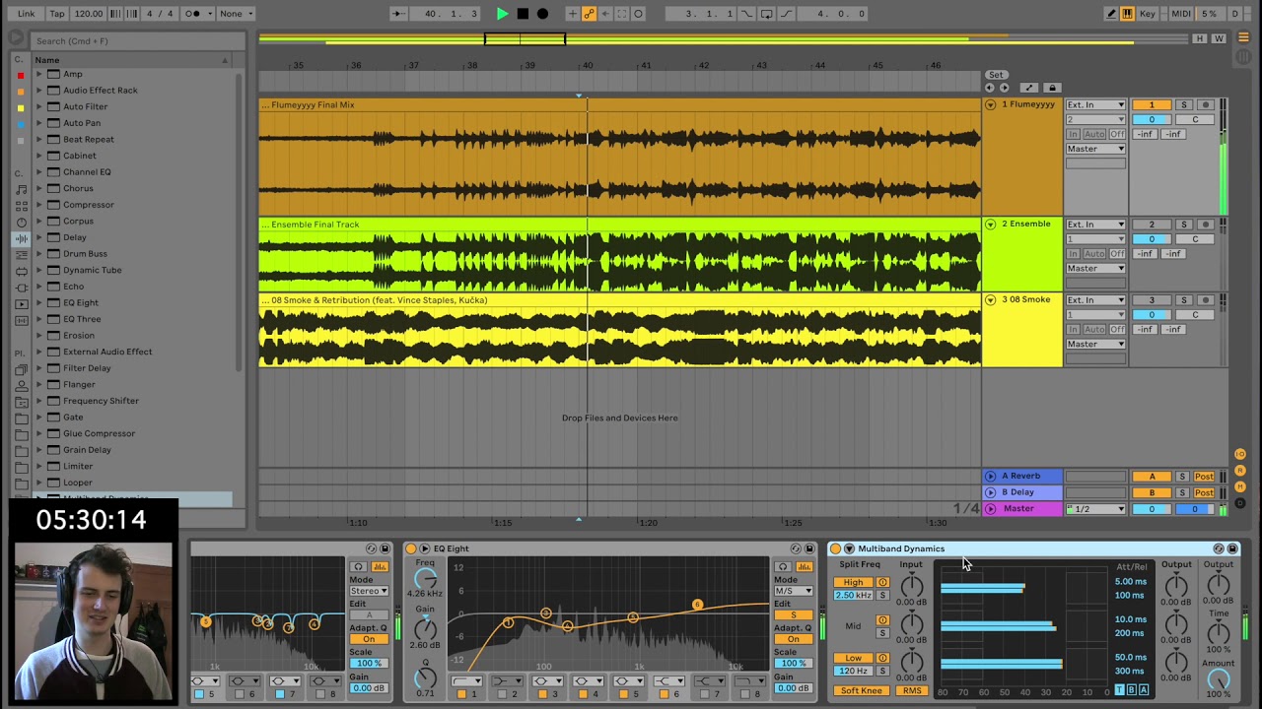Viewport: 1262px width, 709px height.
Task: Toggle the Automation Arm button
Action: coord(589,14)
